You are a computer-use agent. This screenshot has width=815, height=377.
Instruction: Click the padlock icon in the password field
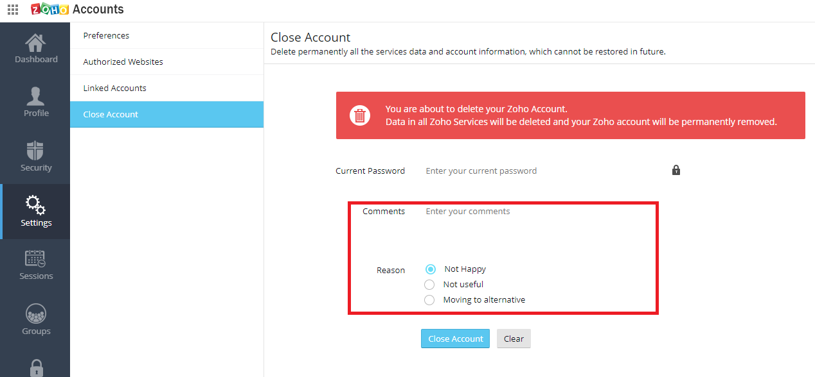[676, 171]
